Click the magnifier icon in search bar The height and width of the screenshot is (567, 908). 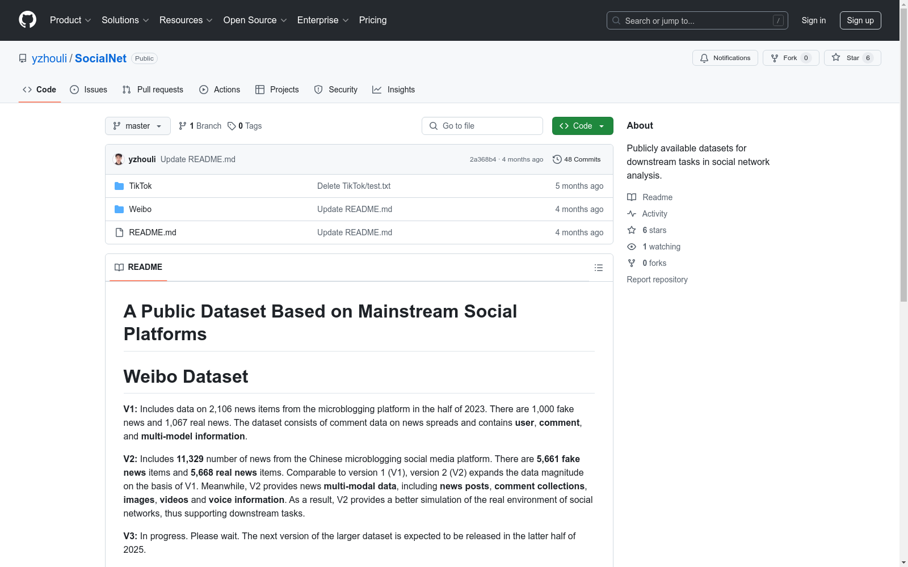616,20
